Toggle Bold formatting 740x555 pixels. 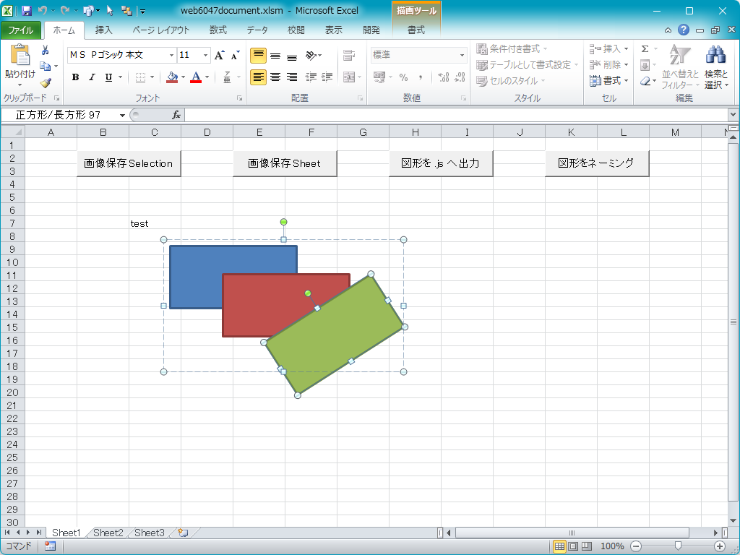pyautogui.click(x=75, y=77)
